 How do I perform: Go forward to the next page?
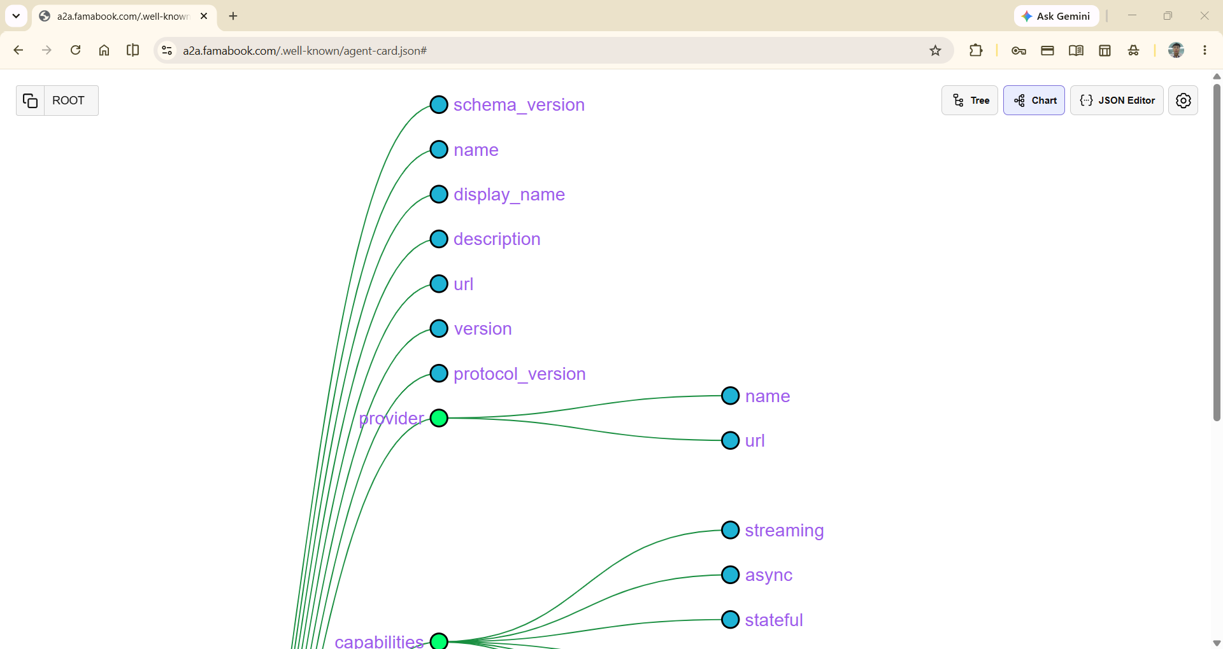point(46,50)
